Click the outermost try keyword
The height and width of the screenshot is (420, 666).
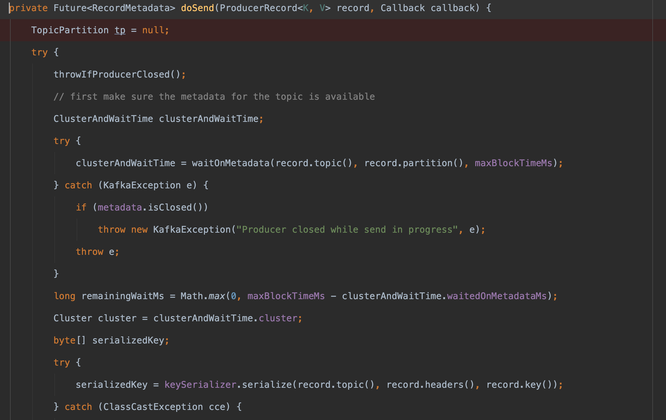[x=40, y=52]
